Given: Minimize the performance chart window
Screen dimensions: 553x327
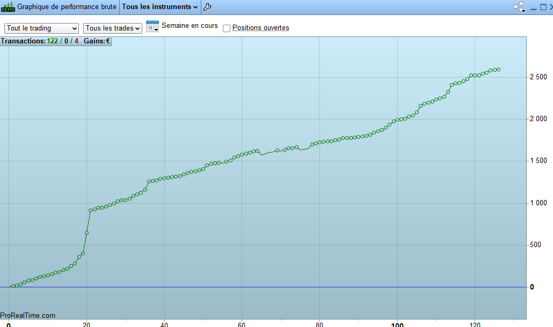Looking at the screenshot, I should click(x=534, y=8).
